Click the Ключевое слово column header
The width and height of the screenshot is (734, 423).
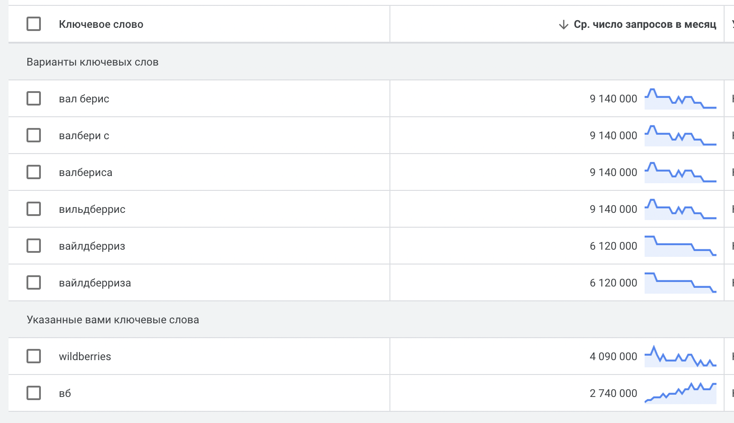click(101, 25)
